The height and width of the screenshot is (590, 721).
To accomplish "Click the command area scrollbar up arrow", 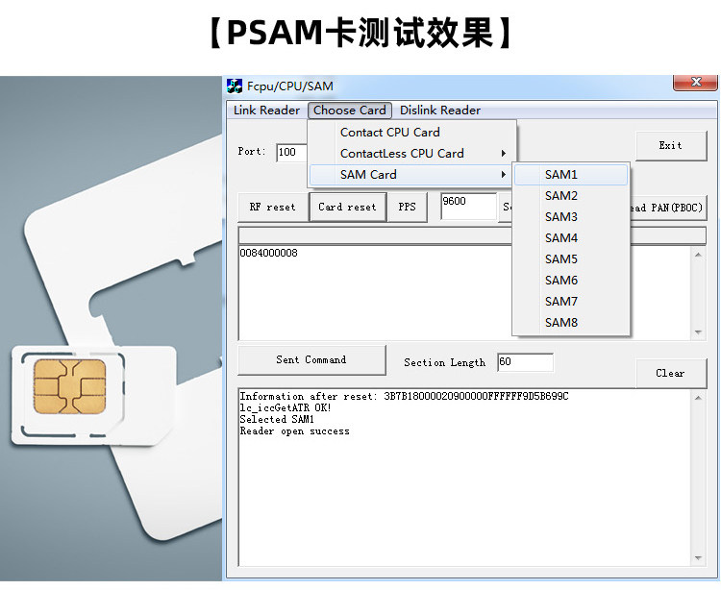I will click(x=699, y=254).
